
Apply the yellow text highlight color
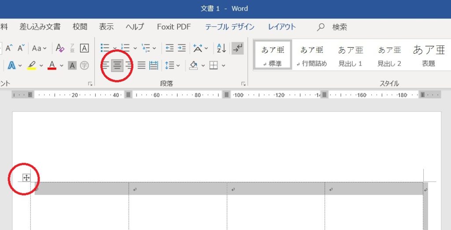click(x=32, y=66)
